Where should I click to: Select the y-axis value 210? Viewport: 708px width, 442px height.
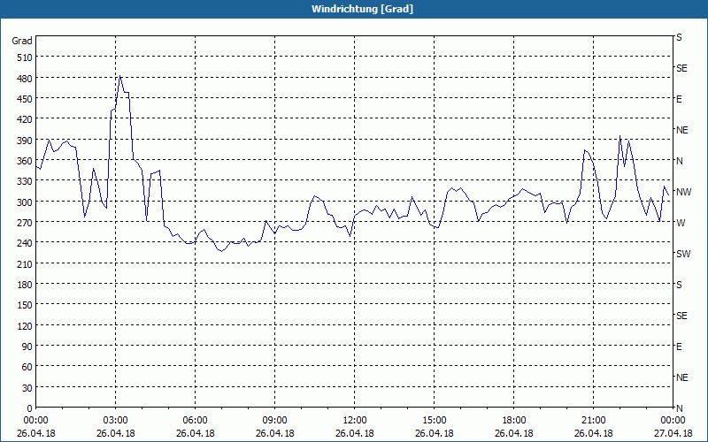25,263
